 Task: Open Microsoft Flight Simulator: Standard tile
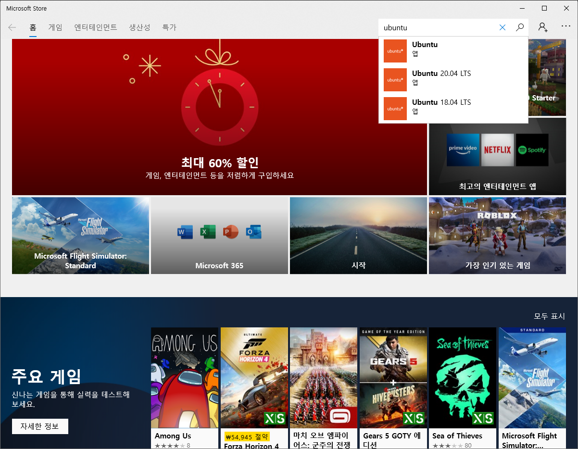[x=80, y=236]
